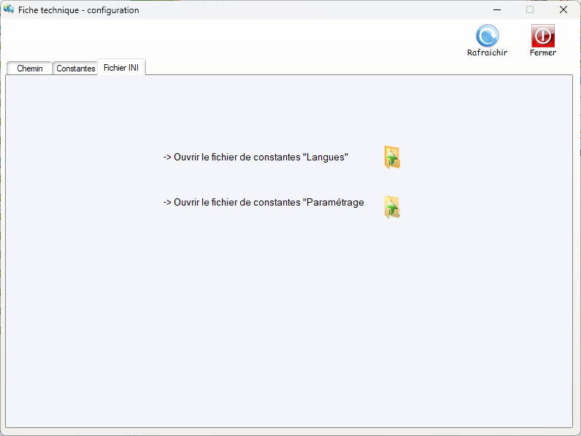Open the "Langues" constants file folder icon
Image resolution: width=581 pixels, height=436 pixels.
392,157
